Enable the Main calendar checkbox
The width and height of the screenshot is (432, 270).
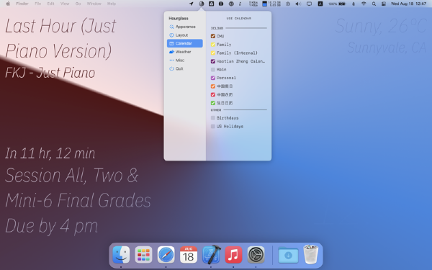click(x=213, y=69)
